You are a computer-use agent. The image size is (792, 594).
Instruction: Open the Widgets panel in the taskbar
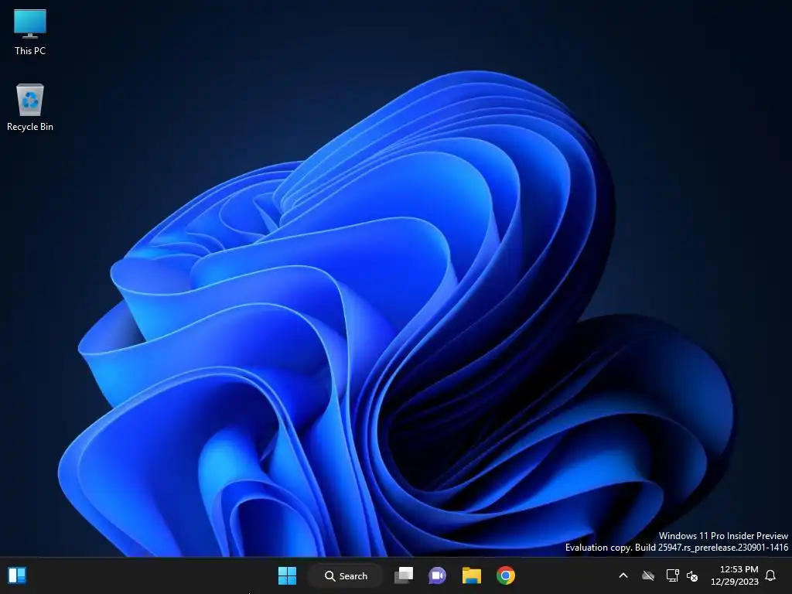coord(17,575)
